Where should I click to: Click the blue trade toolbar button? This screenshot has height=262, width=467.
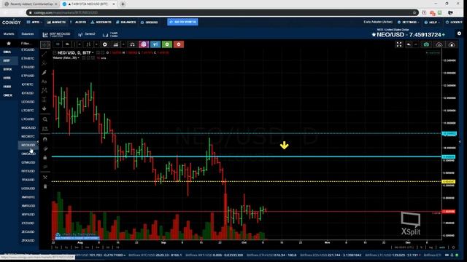tap(155, 44)
